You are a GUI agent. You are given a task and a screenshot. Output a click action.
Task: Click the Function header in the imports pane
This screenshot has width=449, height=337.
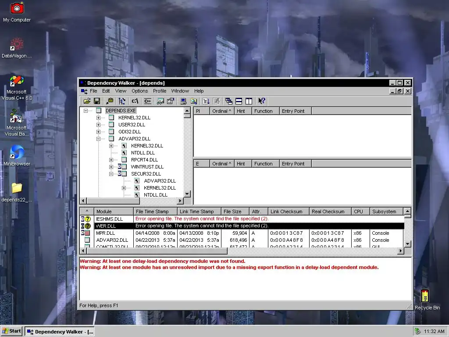pos(265,111)
